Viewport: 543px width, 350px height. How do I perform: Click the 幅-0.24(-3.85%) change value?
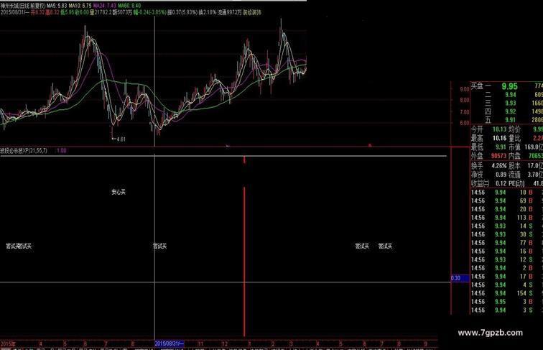pyautogui.click(x=149, y=12)
